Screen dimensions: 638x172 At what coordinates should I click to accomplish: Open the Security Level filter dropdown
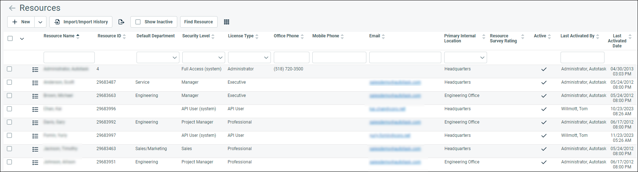204,57
